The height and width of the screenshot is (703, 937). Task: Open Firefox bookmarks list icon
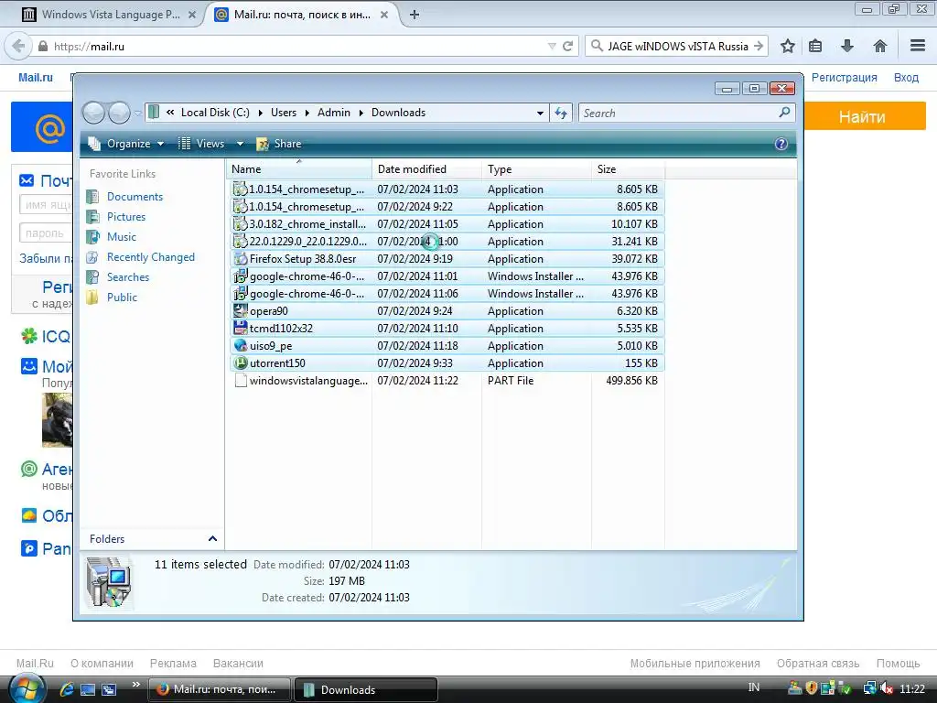click(x=815, y=46)
